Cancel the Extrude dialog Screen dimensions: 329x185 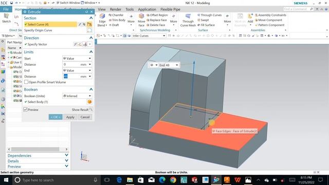(85, 117)
